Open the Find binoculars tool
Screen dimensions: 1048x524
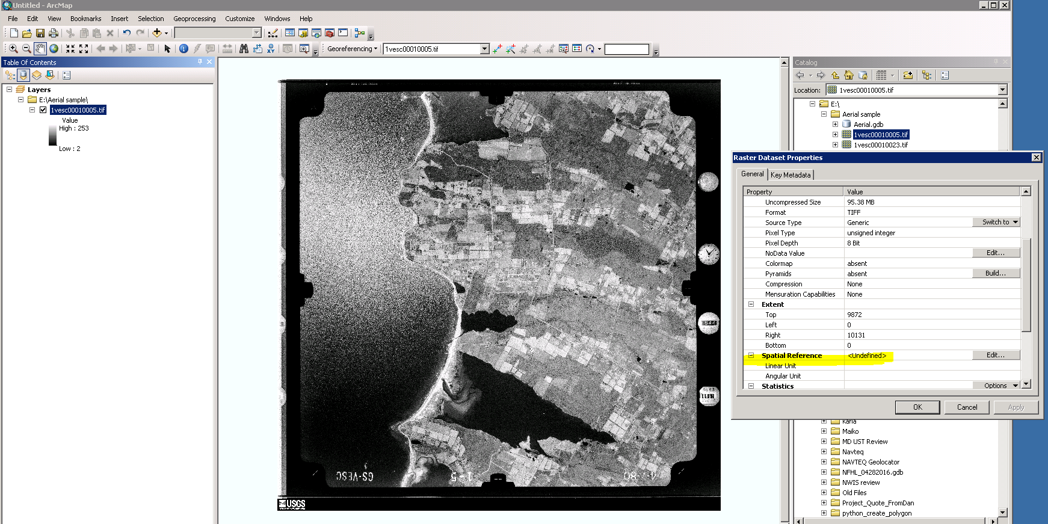244,49
